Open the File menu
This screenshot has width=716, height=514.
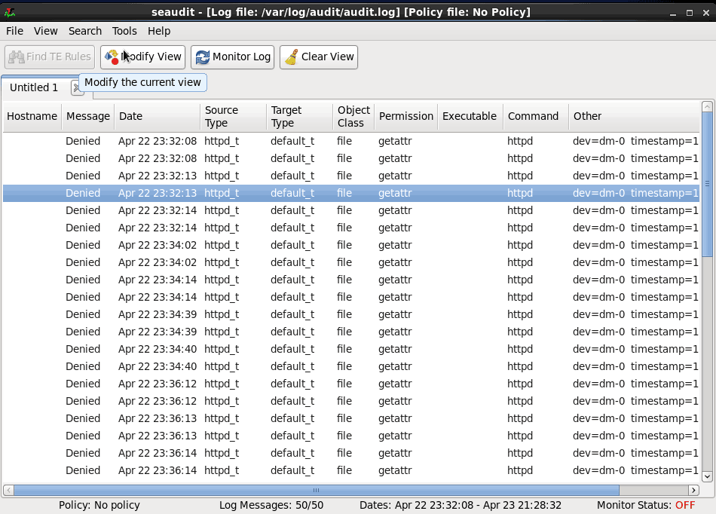[x=14, y=31]
